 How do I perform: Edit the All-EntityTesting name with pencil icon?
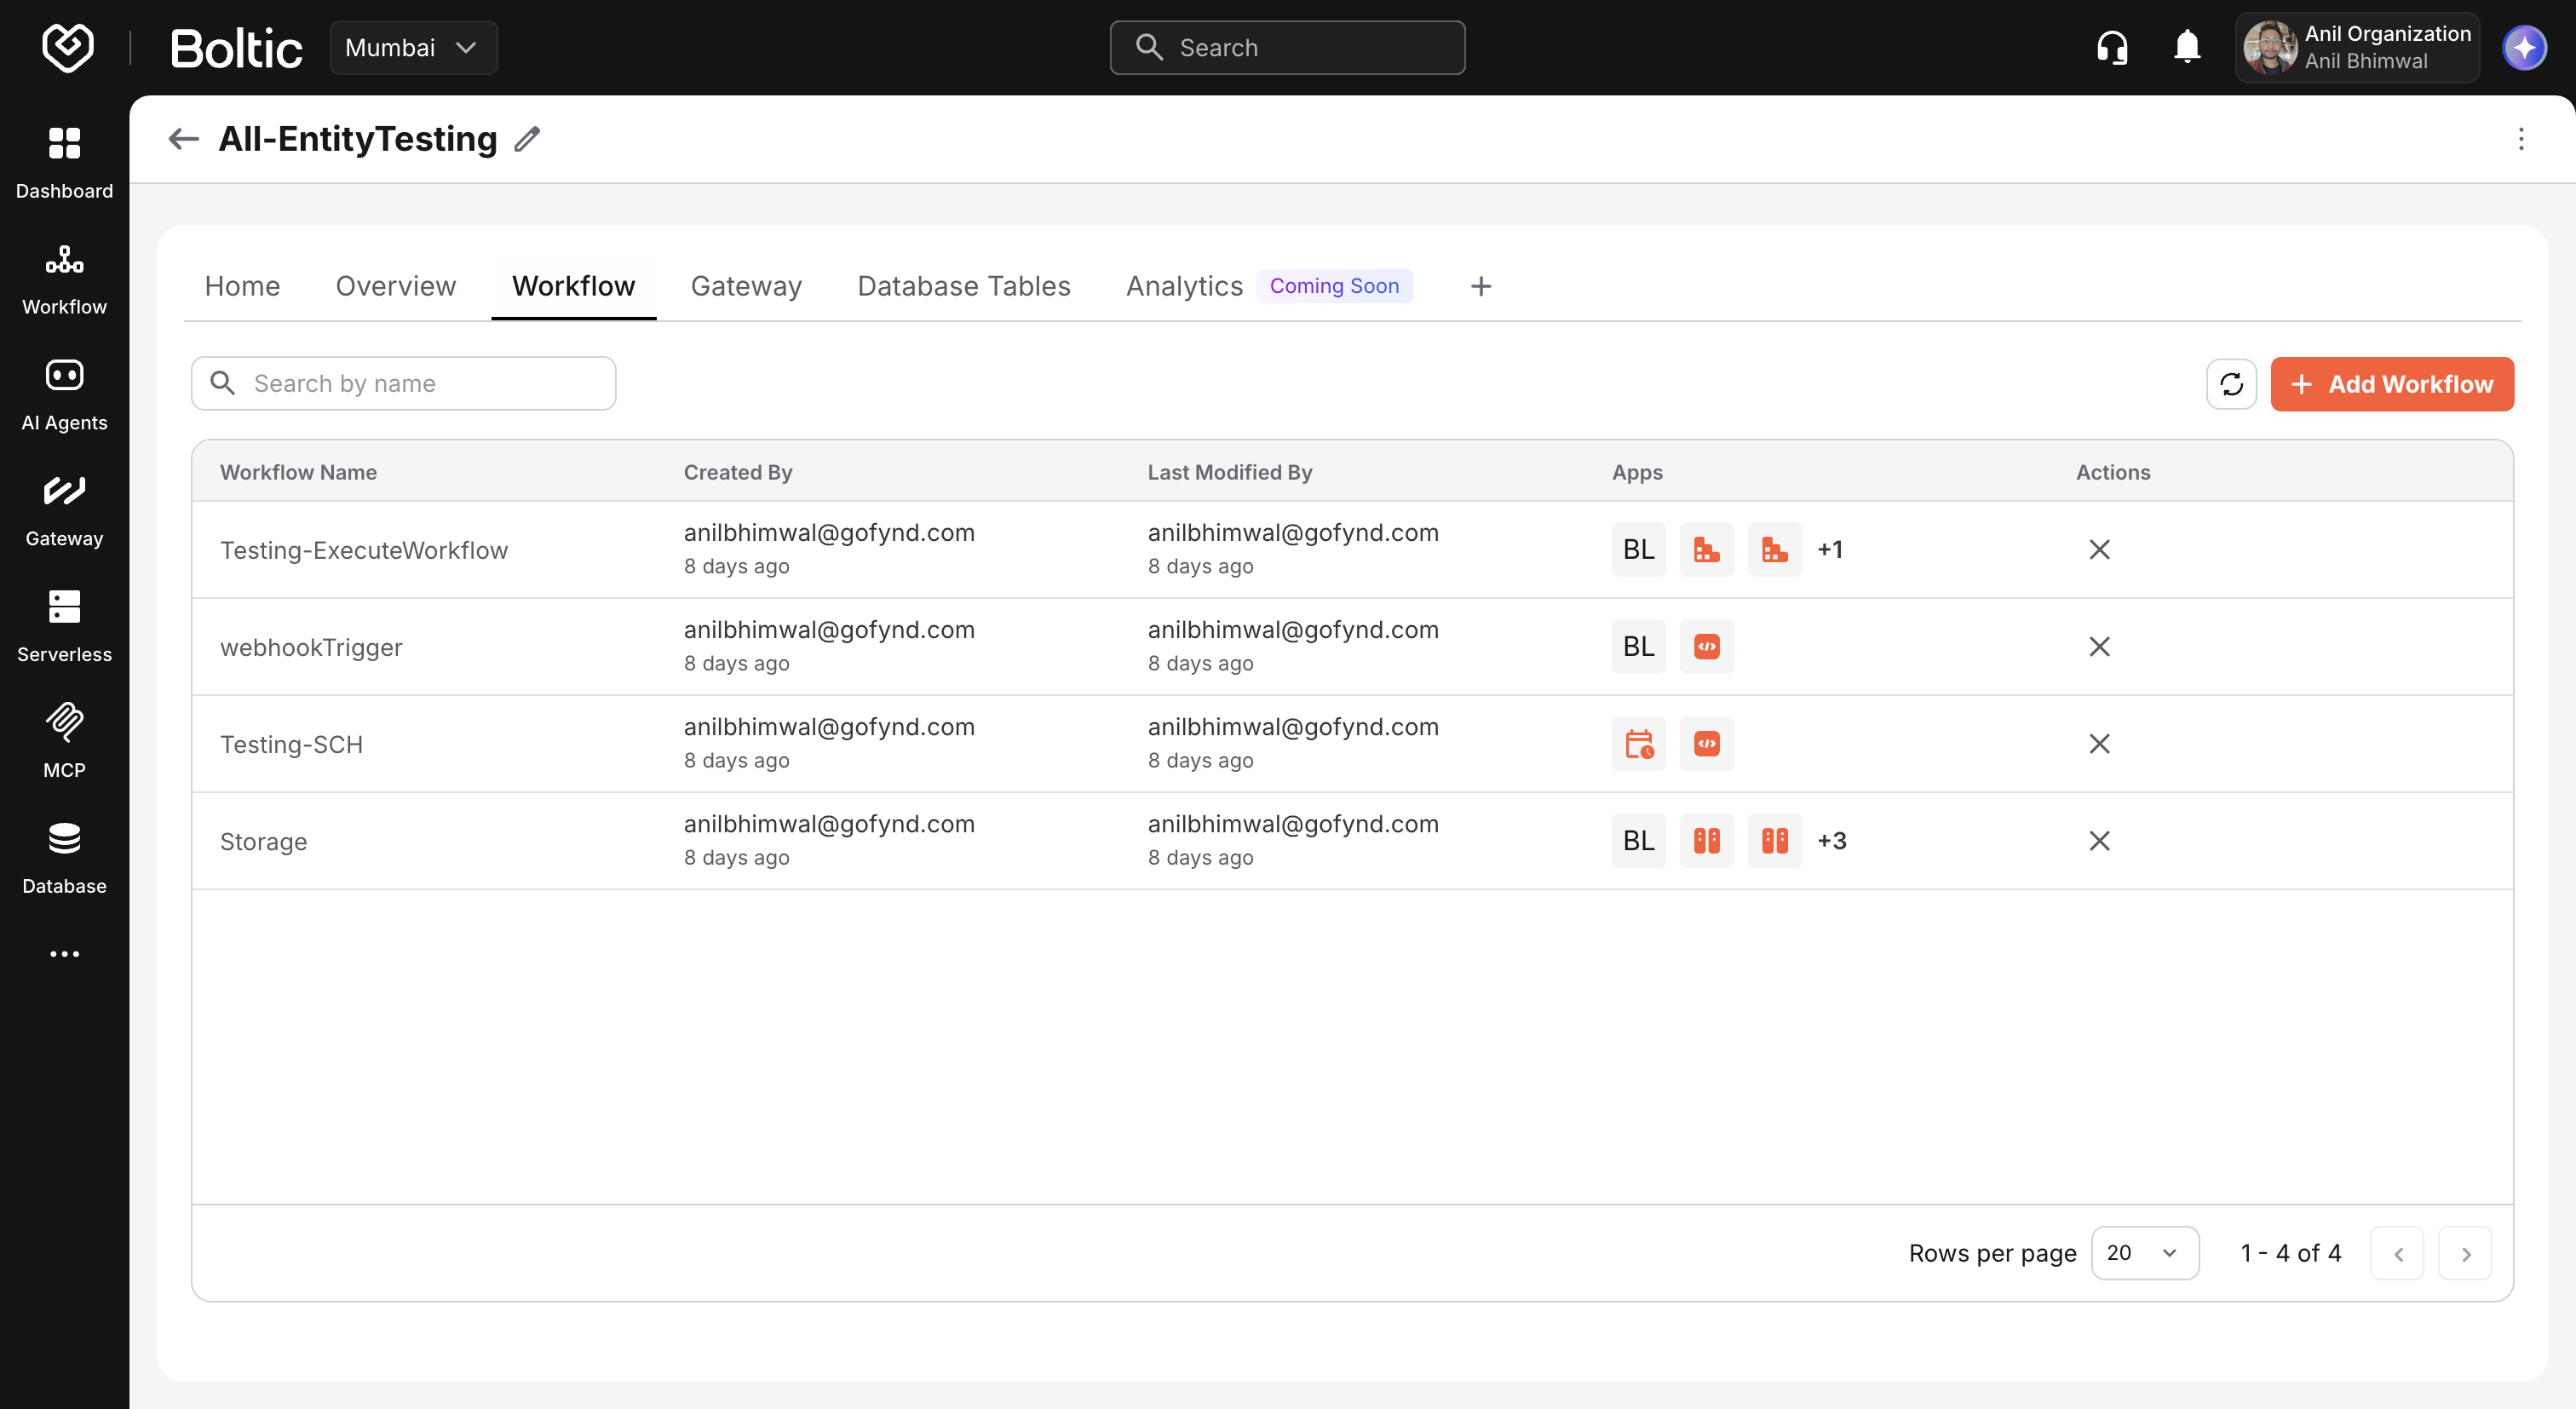tap(527, 139)
